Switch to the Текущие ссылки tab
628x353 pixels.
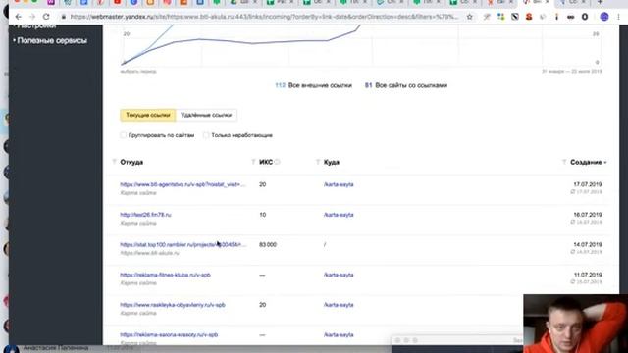[x=148, y=115]
